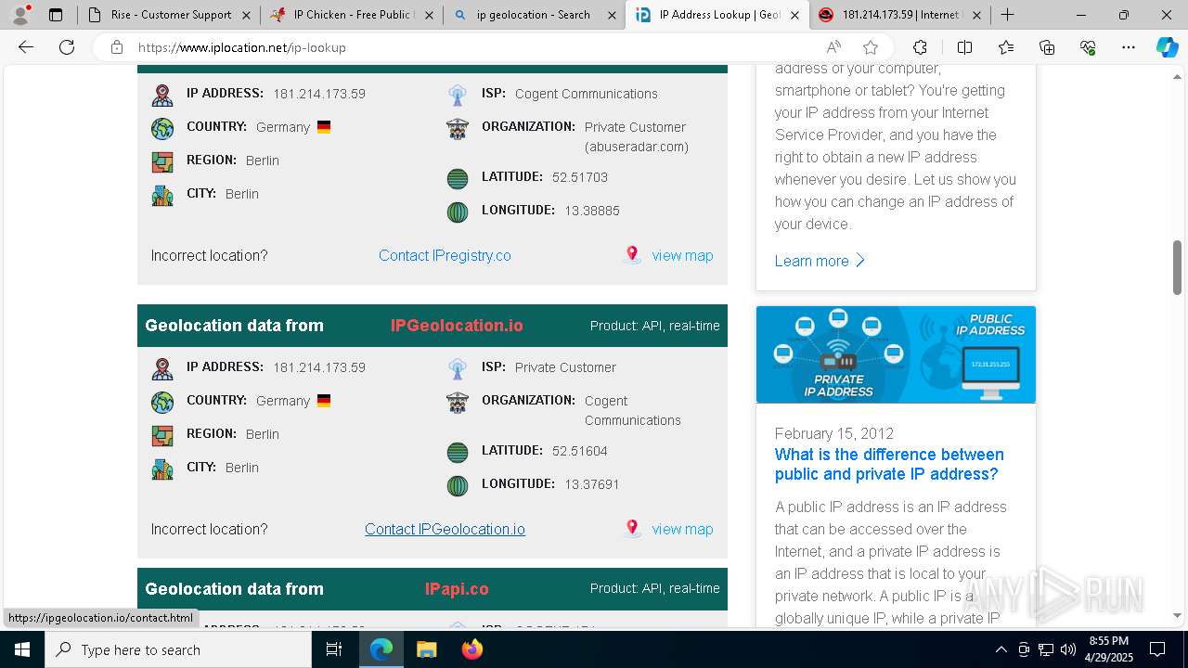Image resolution: width=1188 pixels, height=668 pixels.
Task: Open Favorites list icon
Action: pos(1006,47)
